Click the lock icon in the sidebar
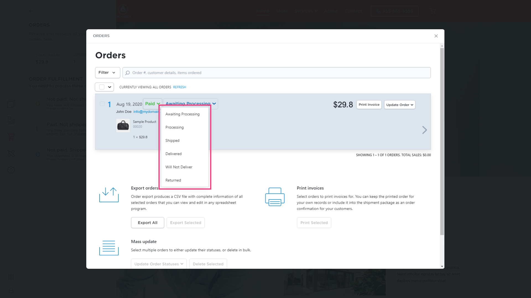The image size is (531, 298). click(11, 290)
